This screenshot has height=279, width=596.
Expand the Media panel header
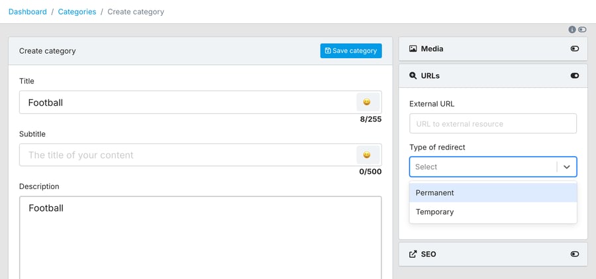pyautogui.click(x=493, y=48)
